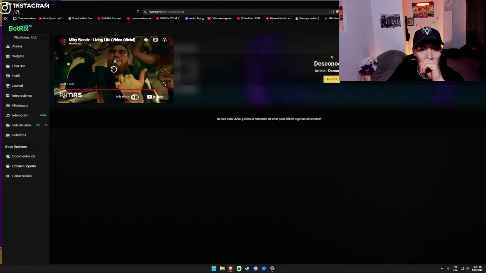Click the Integraciones icon in the sidebar
The width and height of the screenshot is (486, 273).
(x=8, y=96)
